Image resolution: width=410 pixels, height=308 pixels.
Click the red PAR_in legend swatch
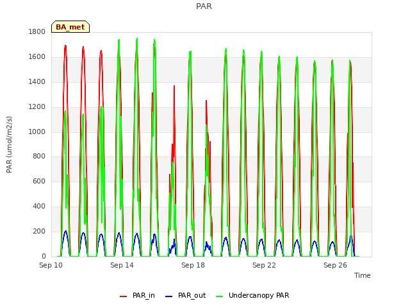pos(123,296)
